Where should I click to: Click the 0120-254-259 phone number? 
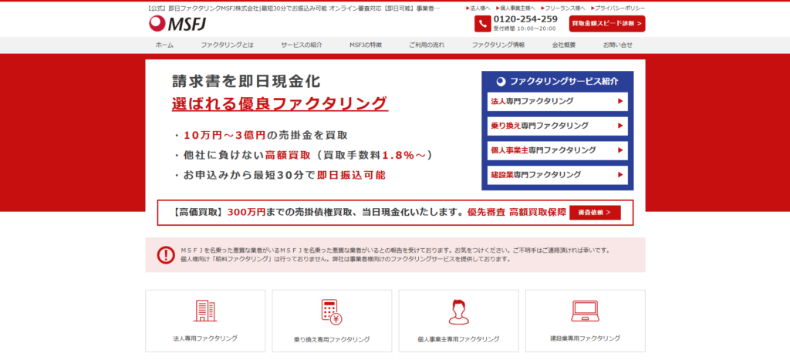tap(525, 18)
